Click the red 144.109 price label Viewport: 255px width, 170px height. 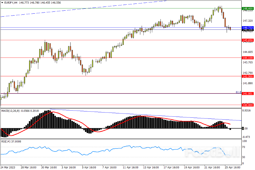(x=248, y=58)
